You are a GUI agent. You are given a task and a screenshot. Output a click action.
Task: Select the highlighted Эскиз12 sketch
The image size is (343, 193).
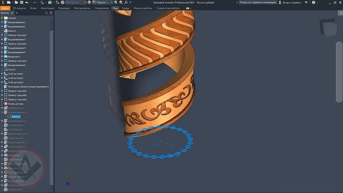[x=16, y=117]
